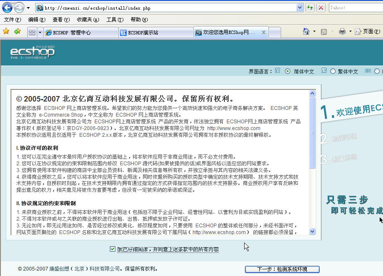383x276 pixels.
Task: Click the 繁 traditional Chinese language icon
Action: [x=324, y=70]
